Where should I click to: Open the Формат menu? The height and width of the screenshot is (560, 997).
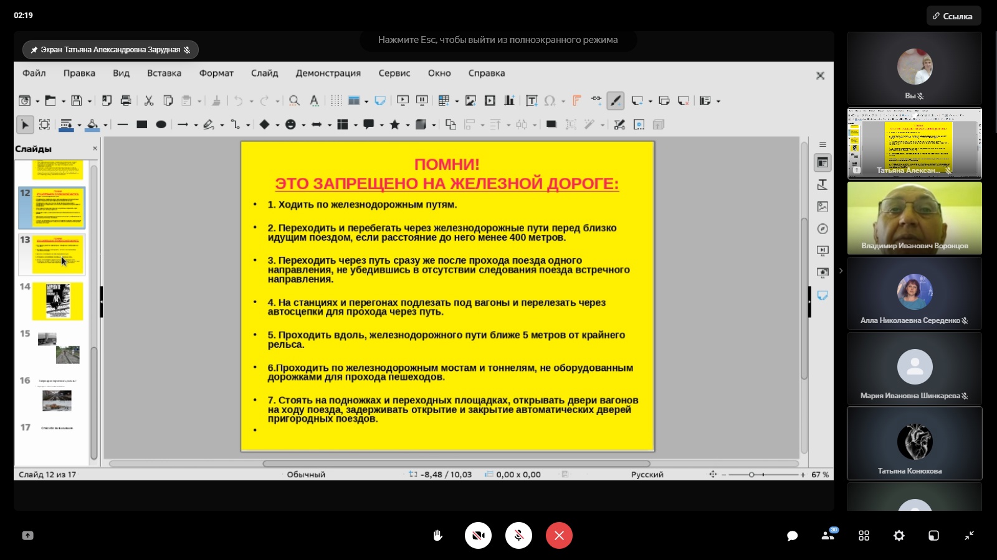[216, 73]
